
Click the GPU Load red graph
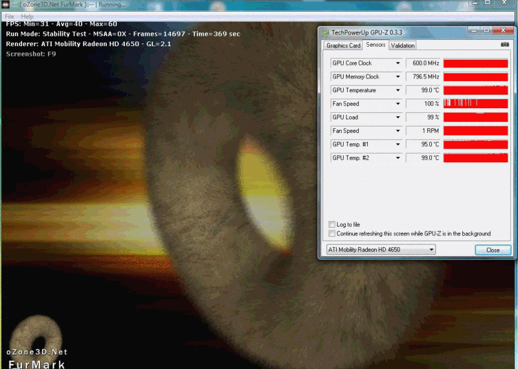tap(475, 117)
